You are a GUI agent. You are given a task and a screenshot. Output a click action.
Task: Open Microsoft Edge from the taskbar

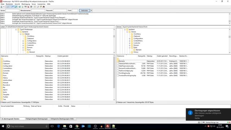click(x=58, y=126)
